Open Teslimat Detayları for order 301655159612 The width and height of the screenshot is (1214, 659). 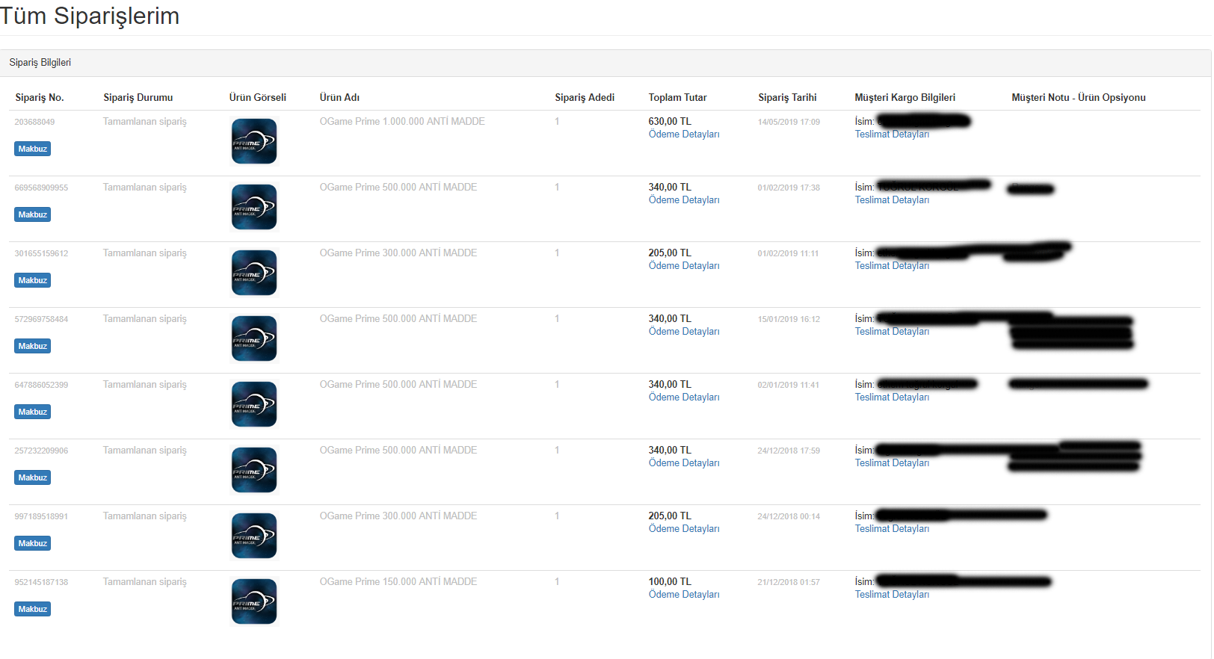[x=892, y=266]
